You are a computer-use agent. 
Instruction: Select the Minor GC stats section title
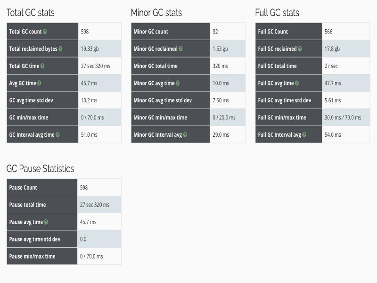[x=156, y=13]
